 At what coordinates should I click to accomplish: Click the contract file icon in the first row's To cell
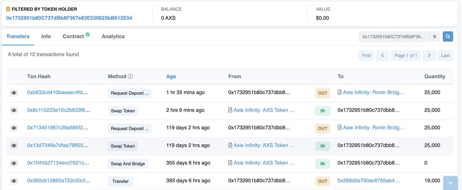click(340, 93)
